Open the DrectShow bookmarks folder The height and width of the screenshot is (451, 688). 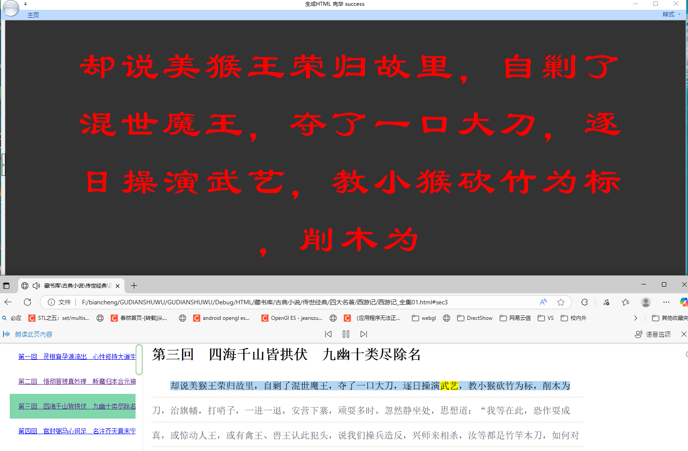(x=475, y=318)
